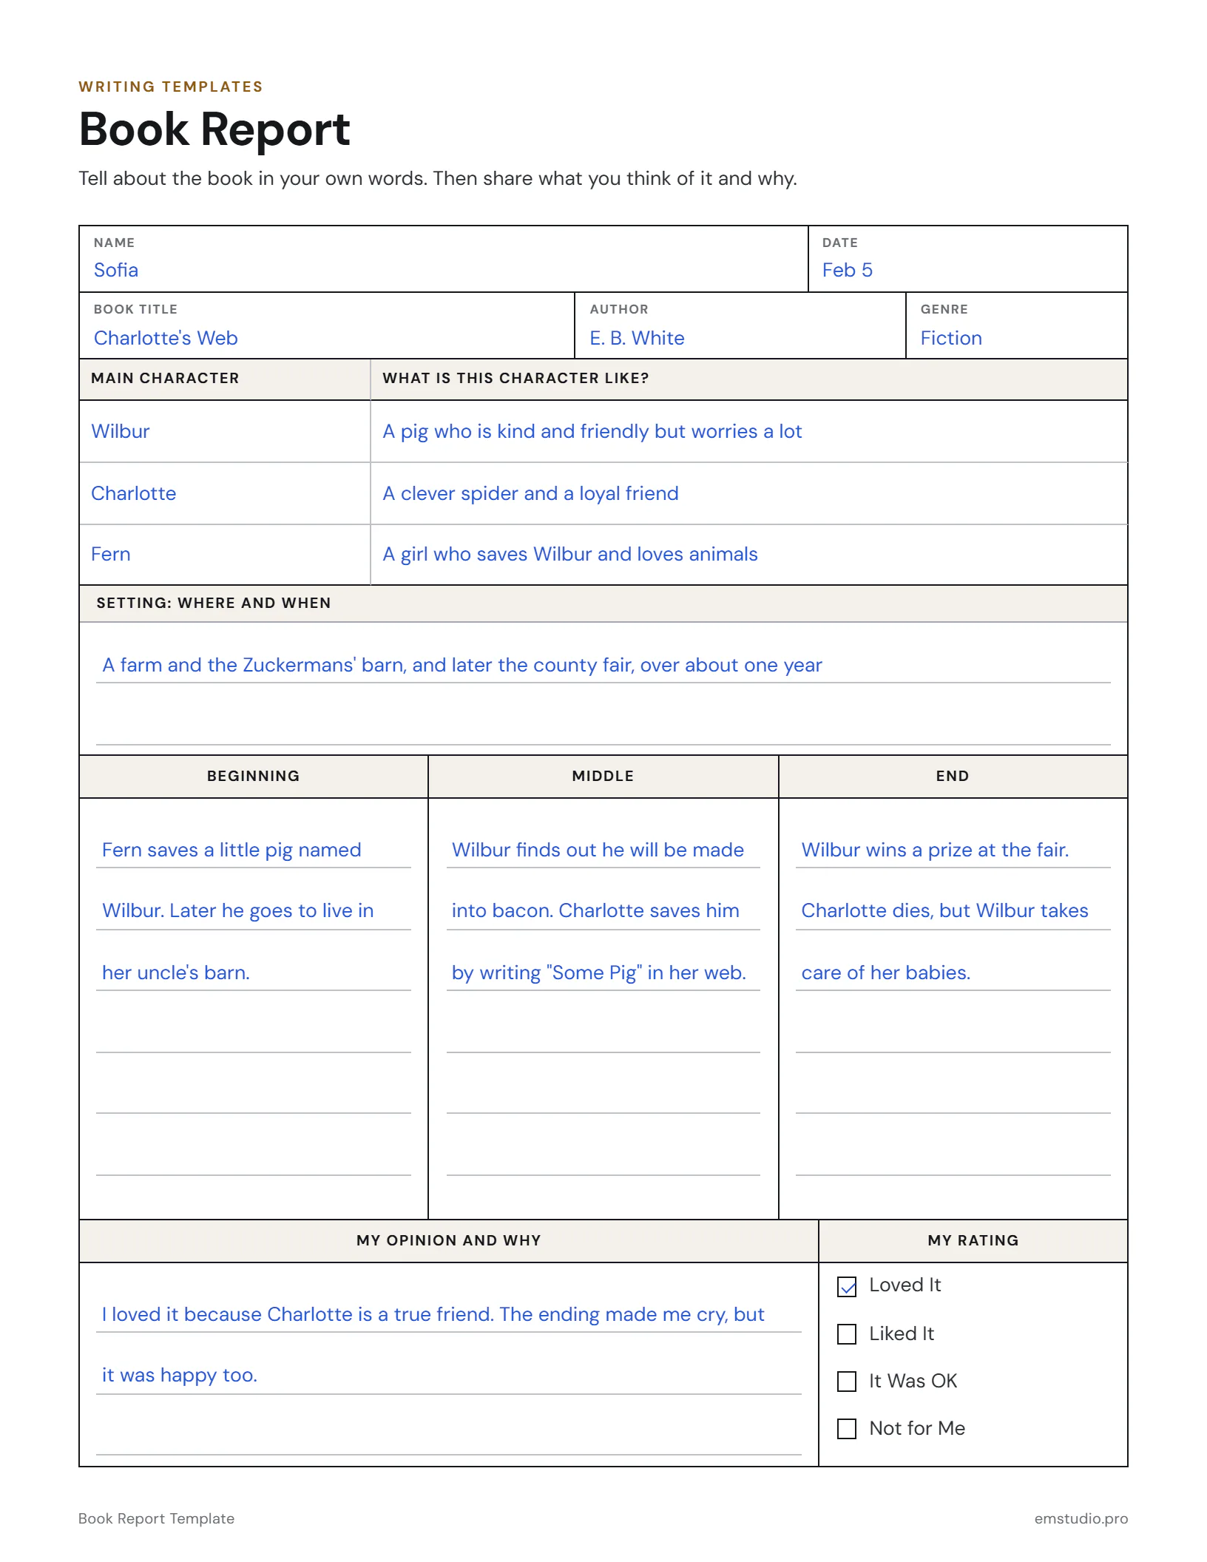Image resolution: width=1207 pixels, height=1562 pixels.
Task: Click the End column header
Action: point(953,777)
